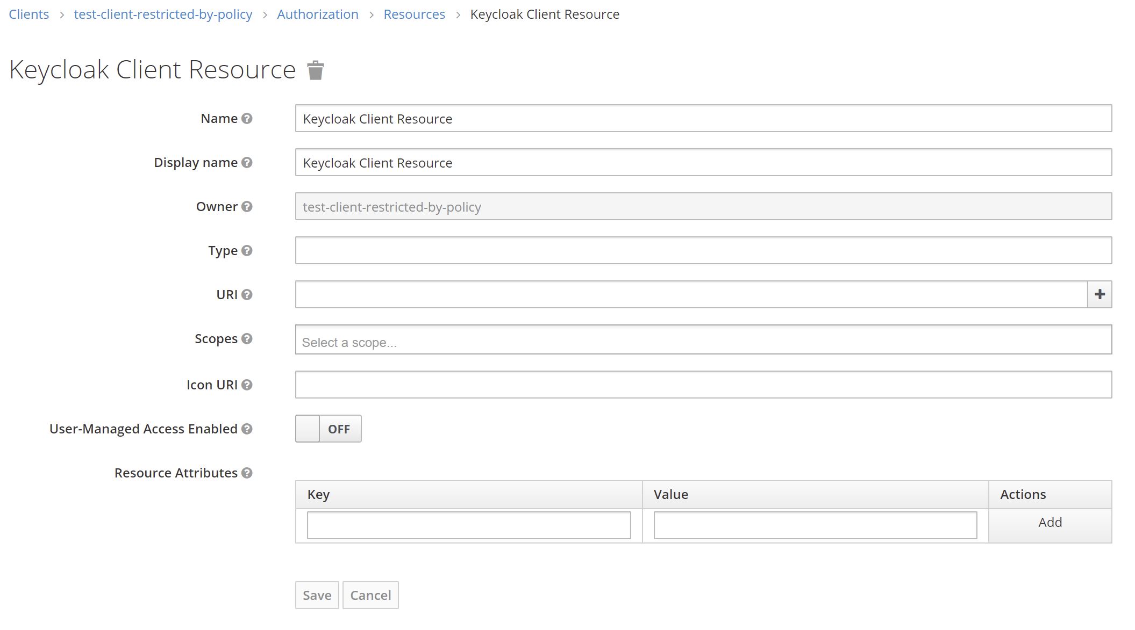Open test-client-restricted-by-policy breadcrumb link
Screen dimensions: 1135x630
pyautogui.click(x=163, y=15)
